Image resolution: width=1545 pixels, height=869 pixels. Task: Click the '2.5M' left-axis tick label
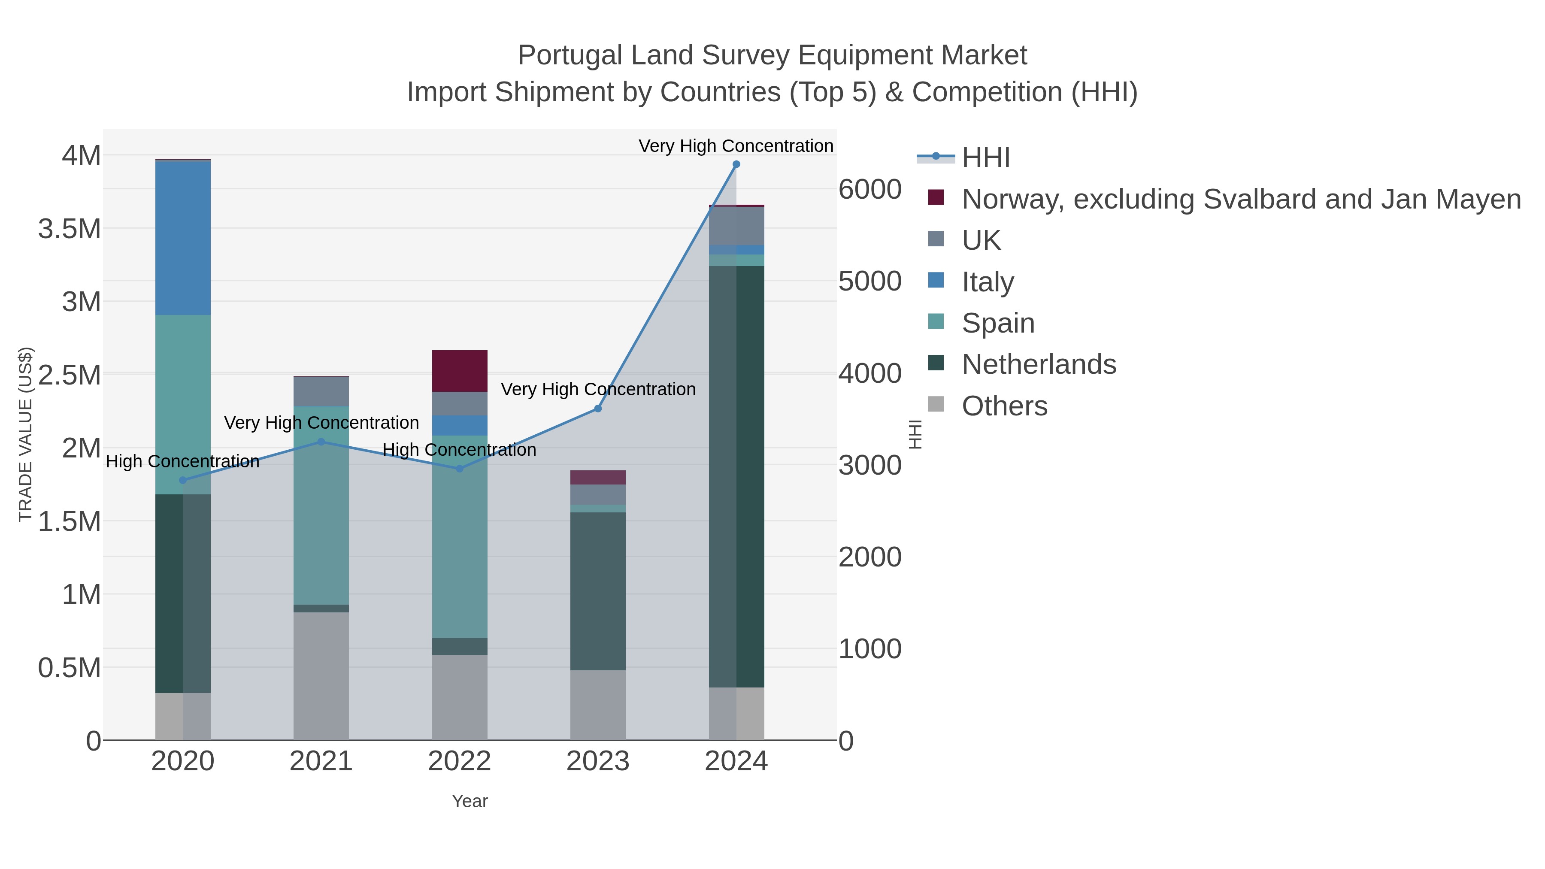pos(70,375)
